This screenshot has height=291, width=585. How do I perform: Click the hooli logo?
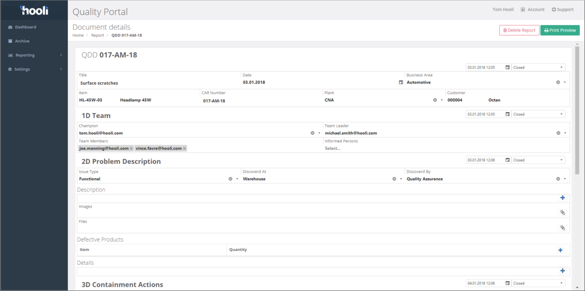[x=33, y=9]
